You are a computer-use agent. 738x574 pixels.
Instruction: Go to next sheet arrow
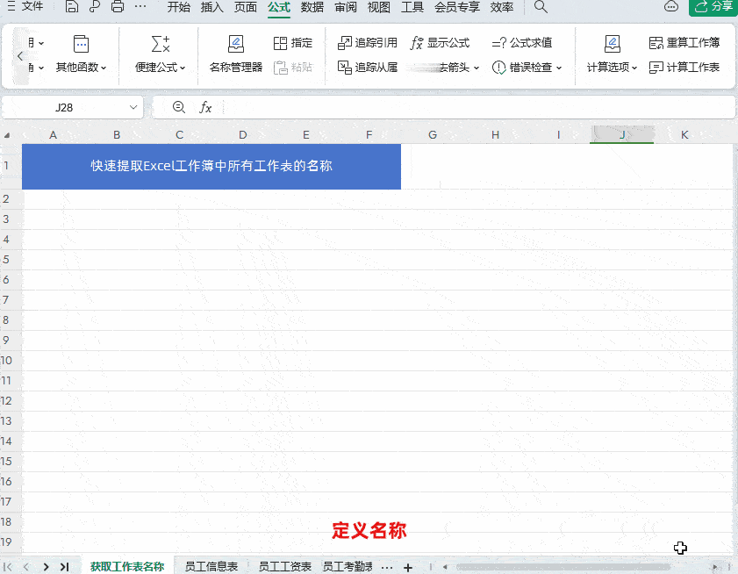pos(46,567)
